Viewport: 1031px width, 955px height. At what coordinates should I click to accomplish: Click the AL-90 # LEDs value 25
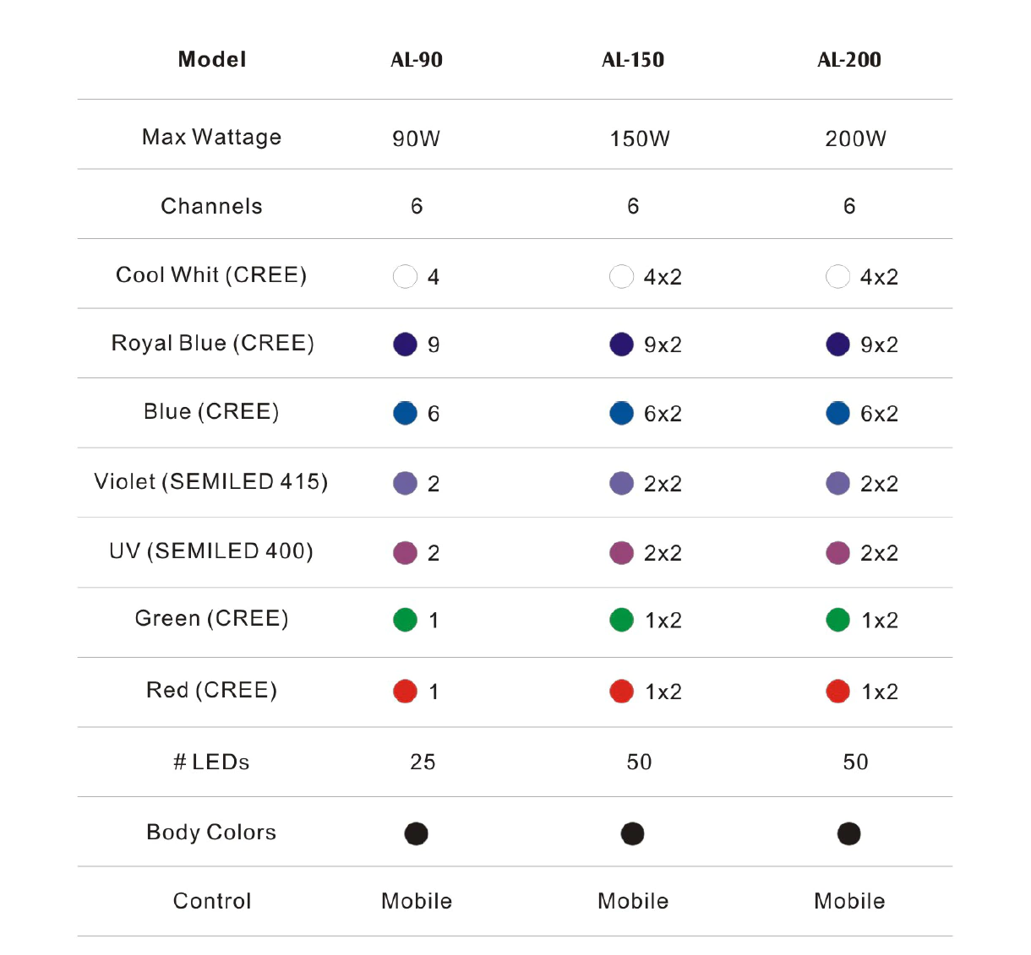tap(423, 762)
